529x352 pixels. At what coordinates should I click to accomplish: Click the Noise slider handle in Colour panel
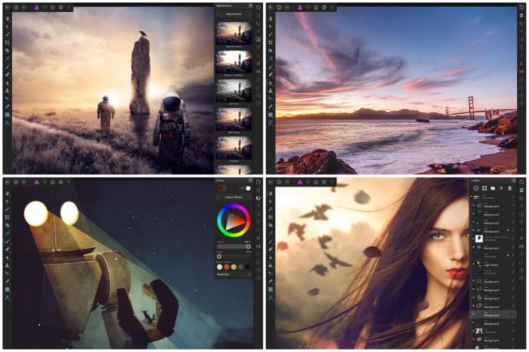(219, 257)
